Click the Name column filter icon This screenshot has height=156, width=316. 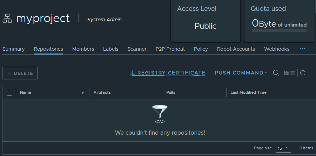click(83, 93)
